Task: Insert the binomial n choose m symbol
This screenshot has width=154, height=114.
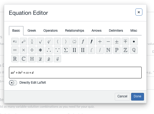Action: point(74,41)
